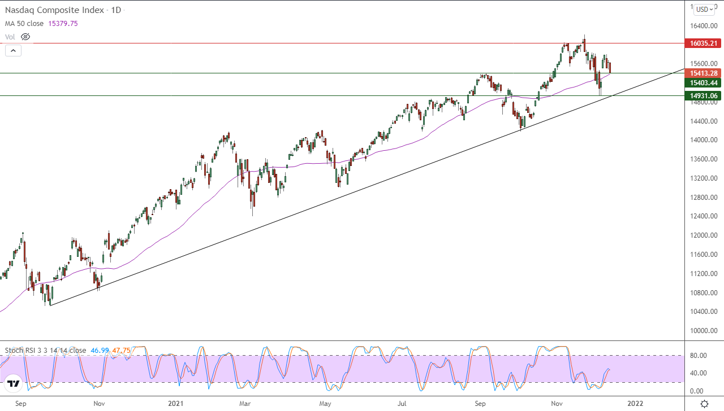Click the Mar label on time axis
The image size is (724, 411).
point(245,404)
